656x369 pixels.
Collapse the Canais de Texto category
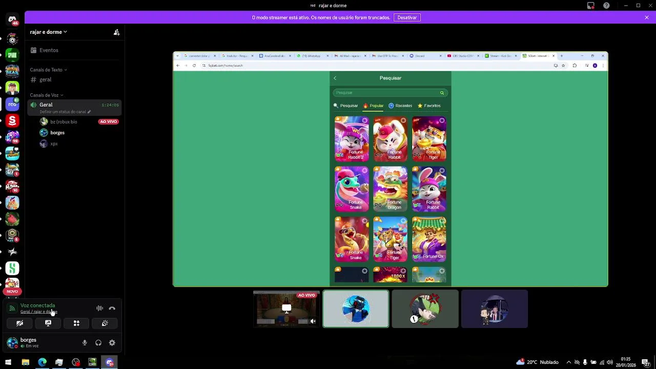(x=48, y=70)
